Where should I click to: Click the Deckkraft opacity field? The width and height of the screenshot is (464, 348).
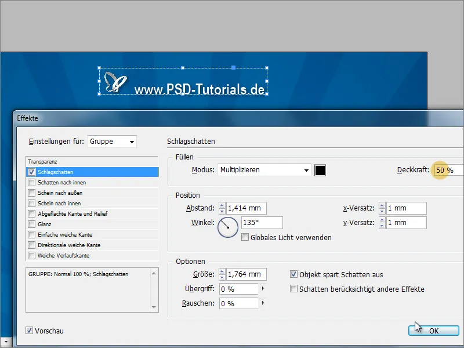pos(448,170)
